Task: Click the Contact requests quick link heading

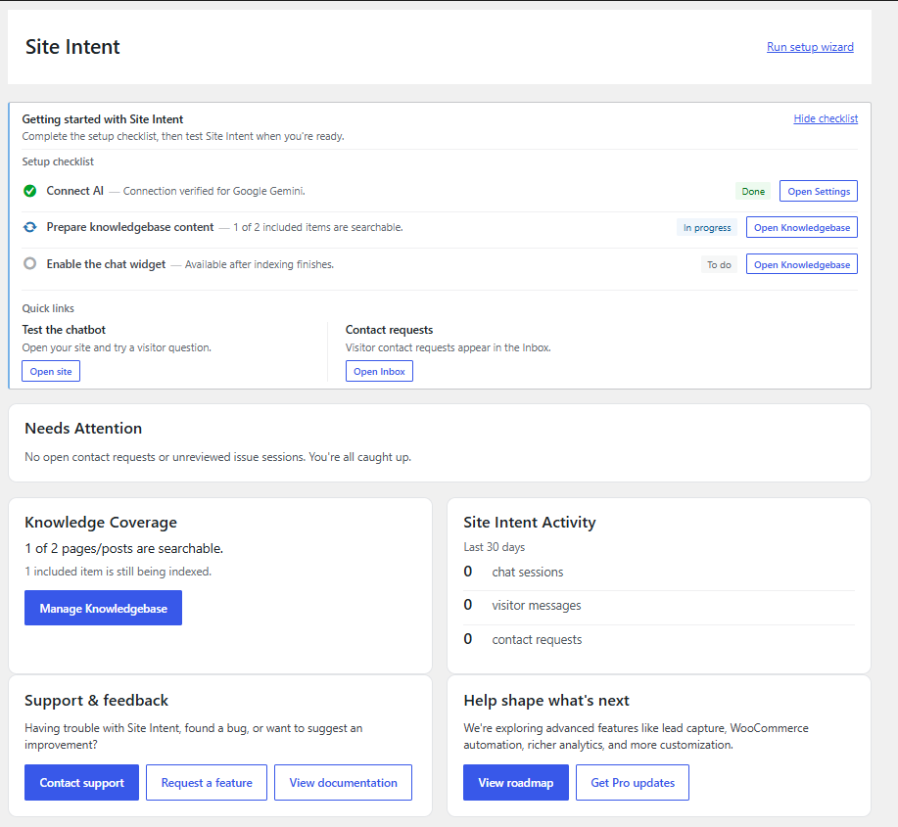Action: click(389, 330)
